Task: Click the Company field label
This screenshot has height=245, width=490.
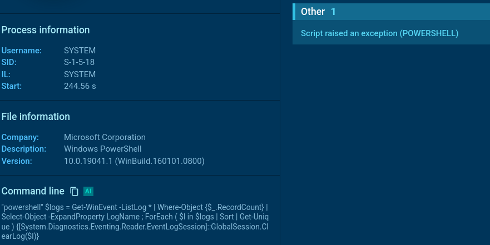Action: click(x=20, y=137)
